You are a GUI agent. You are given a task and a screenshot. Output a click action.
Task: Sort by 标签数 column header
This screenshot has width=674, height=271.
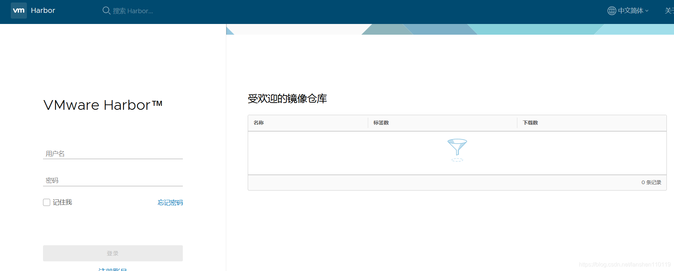[381, 123]
